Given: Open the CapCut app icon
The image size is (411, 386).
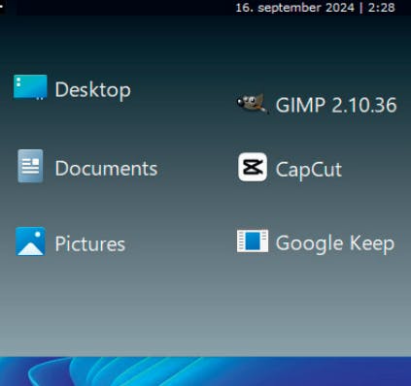Looking at the screenshot, I should [x=253, y=167].
